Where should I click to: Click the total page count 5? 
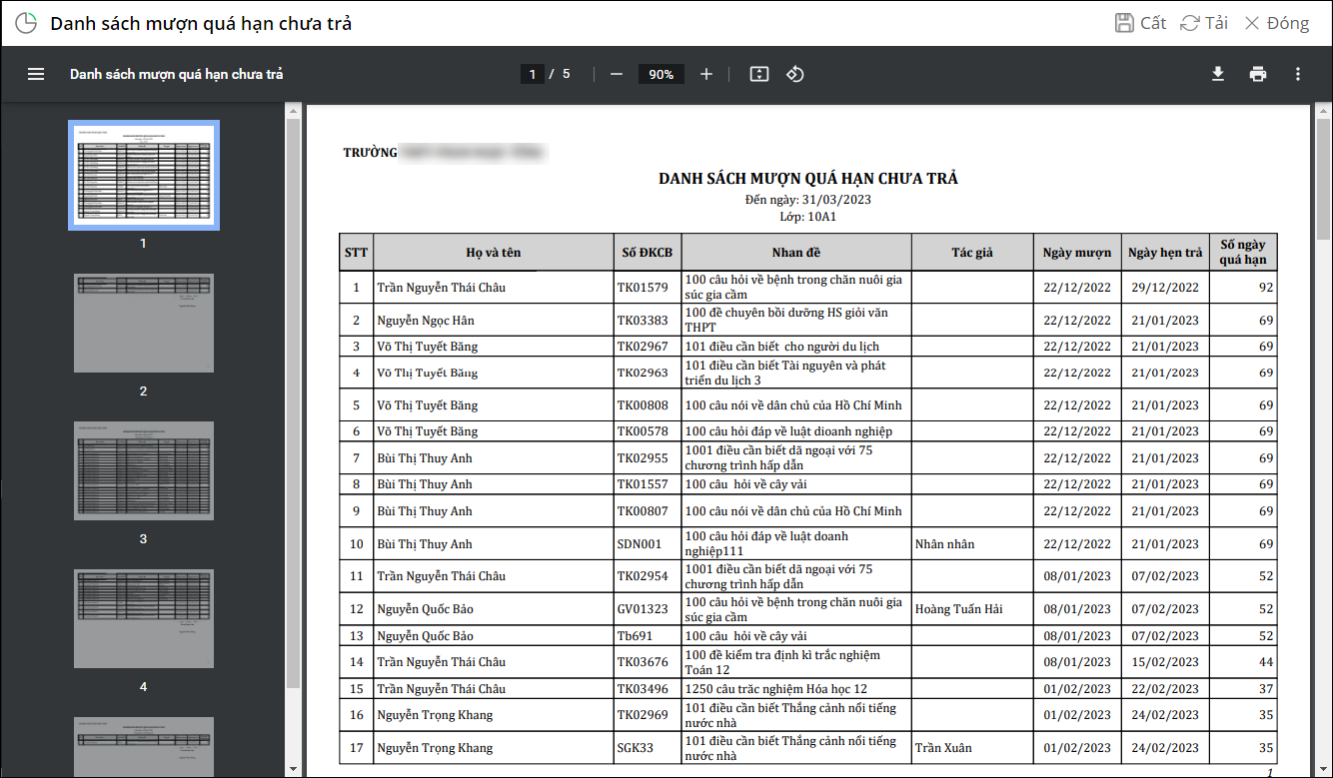point(566,74)
